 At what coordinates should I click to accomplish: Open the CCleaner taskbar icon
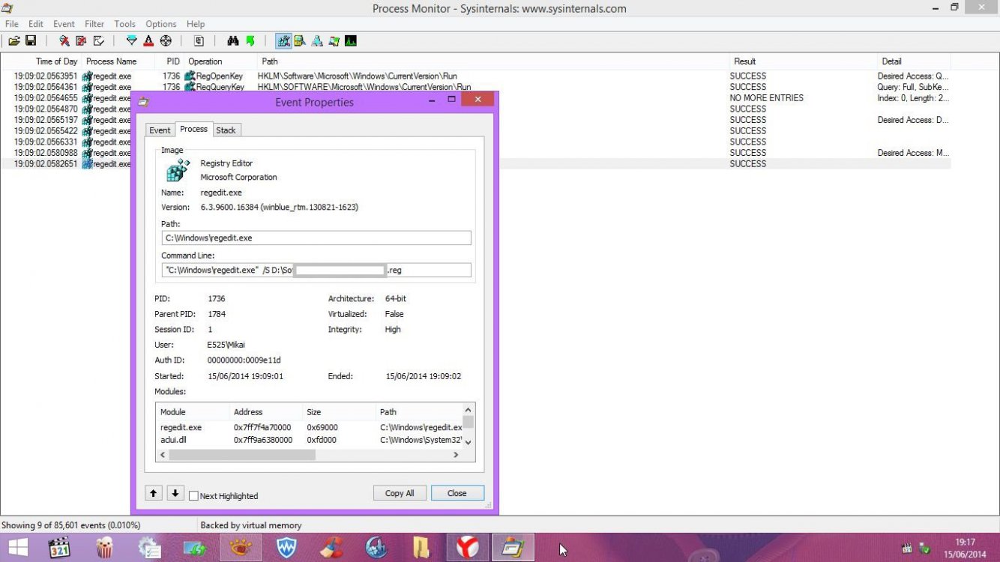[x=331, y=549]
